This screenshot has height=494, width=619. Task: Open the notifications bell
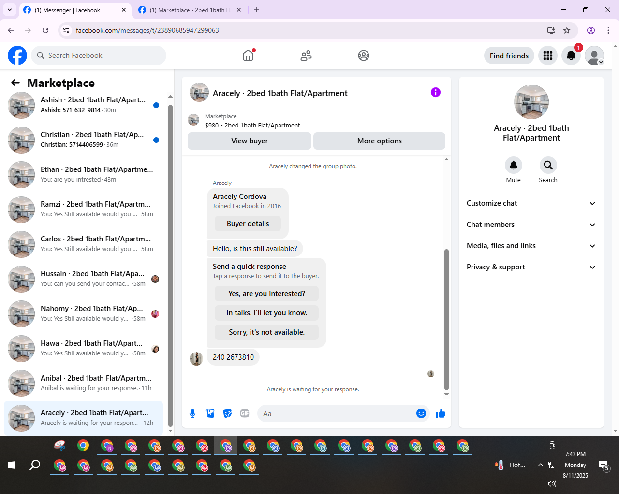571,56
